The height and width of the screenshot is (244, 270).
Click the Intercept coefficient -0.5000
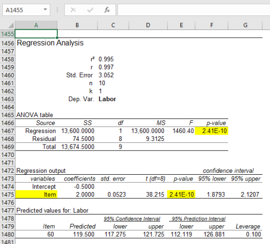84,187
